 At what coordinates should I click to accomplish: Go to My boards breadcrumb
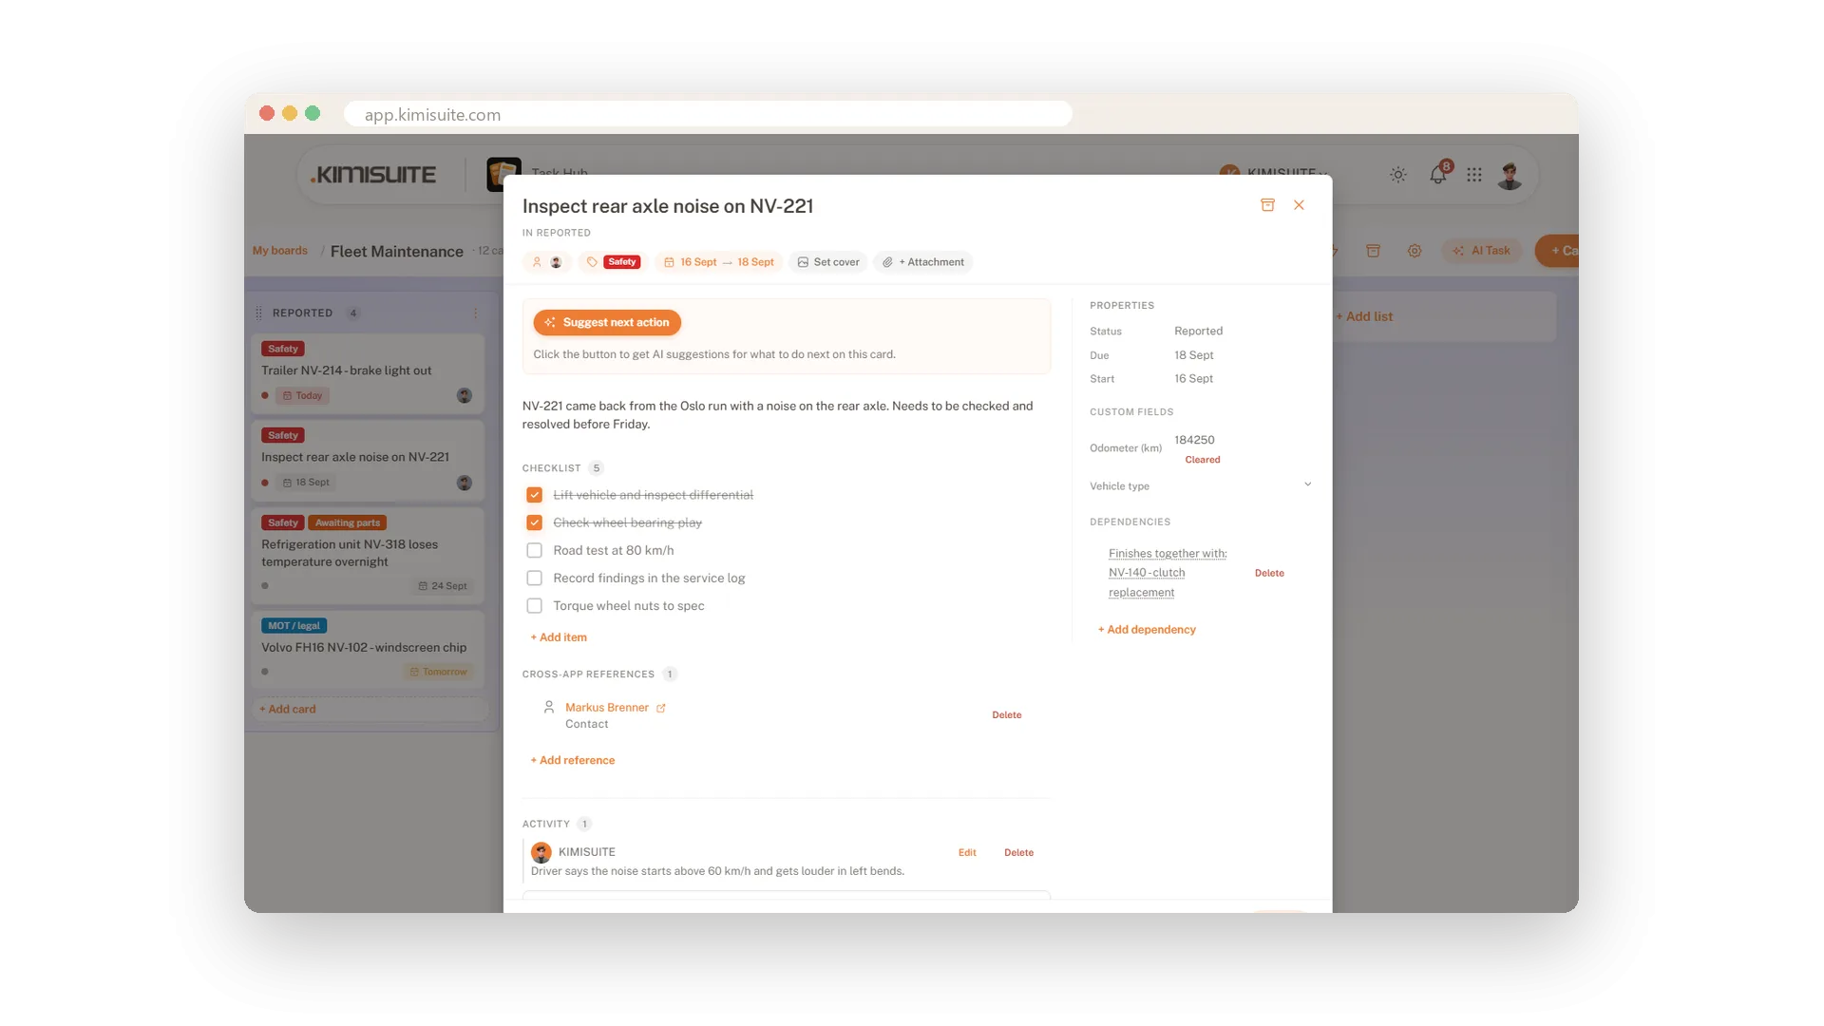point(280,251)
